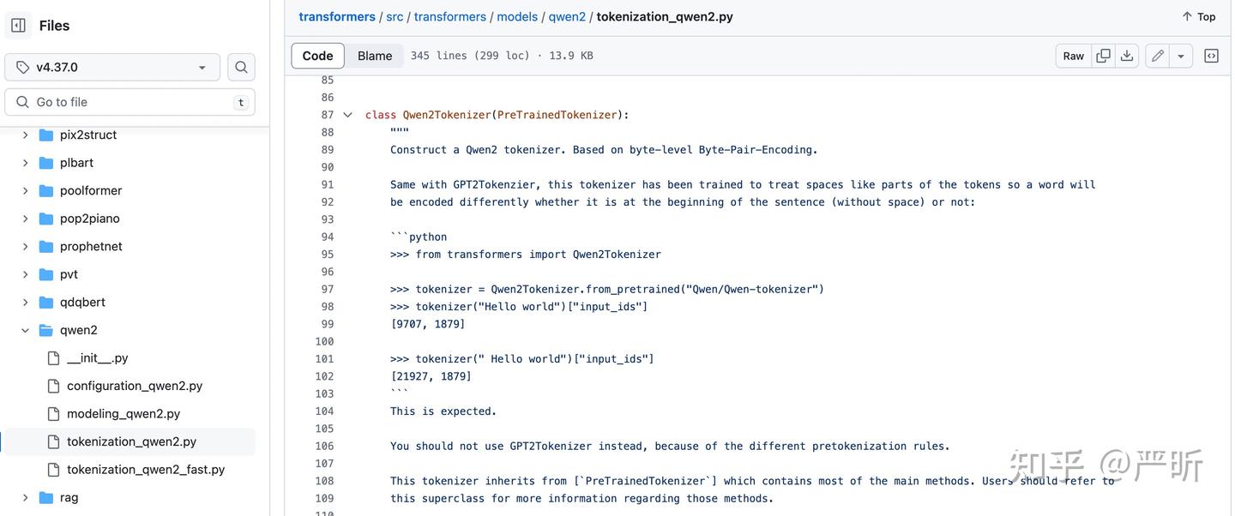Click the search files magnifier icon

click(241, 67)
